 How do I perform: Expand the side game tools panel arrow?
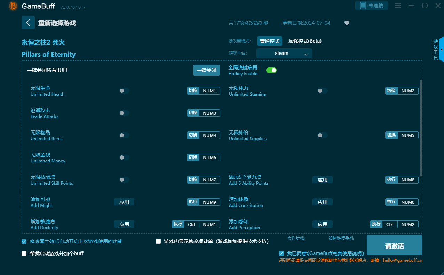coord(442,50)
